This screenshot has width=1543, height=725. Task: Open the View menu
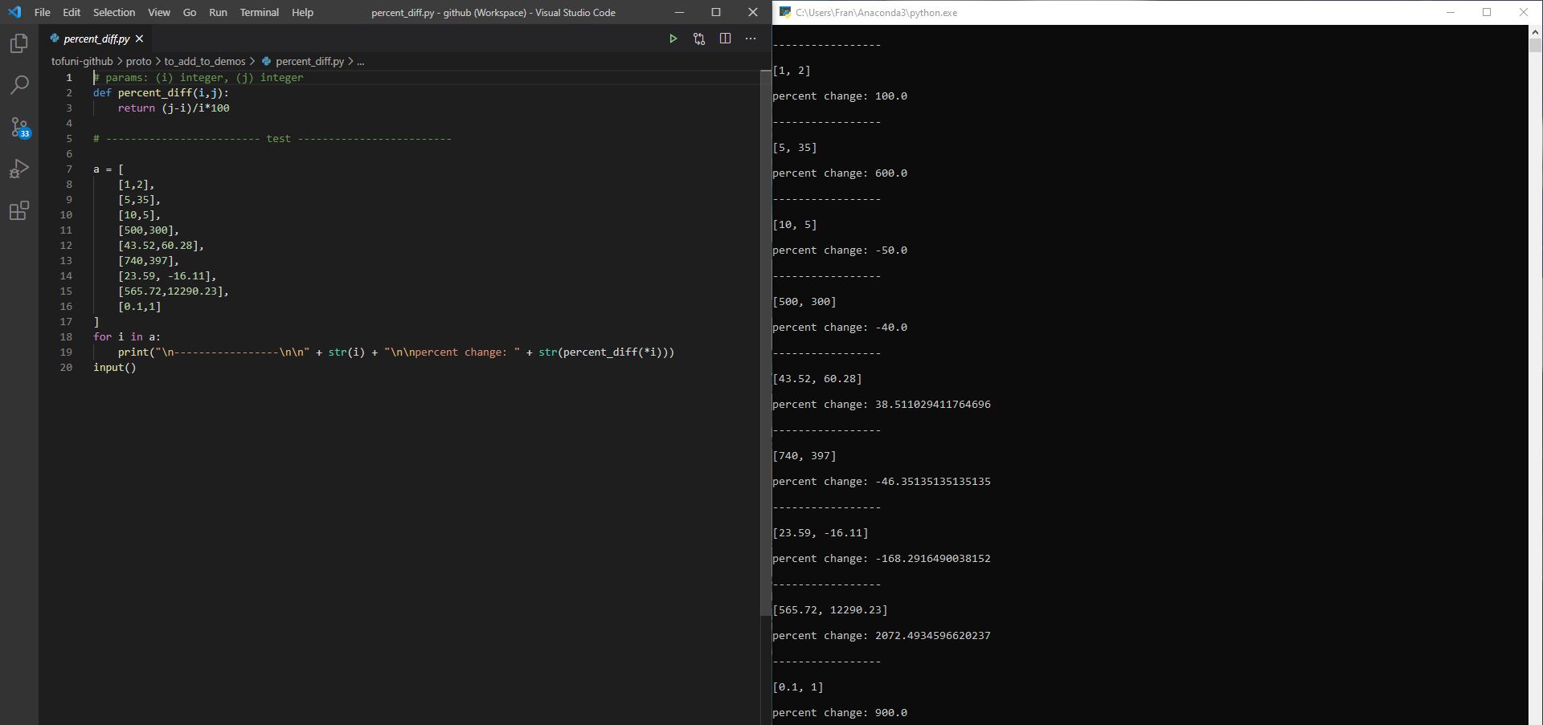click(x=159, y=12)
